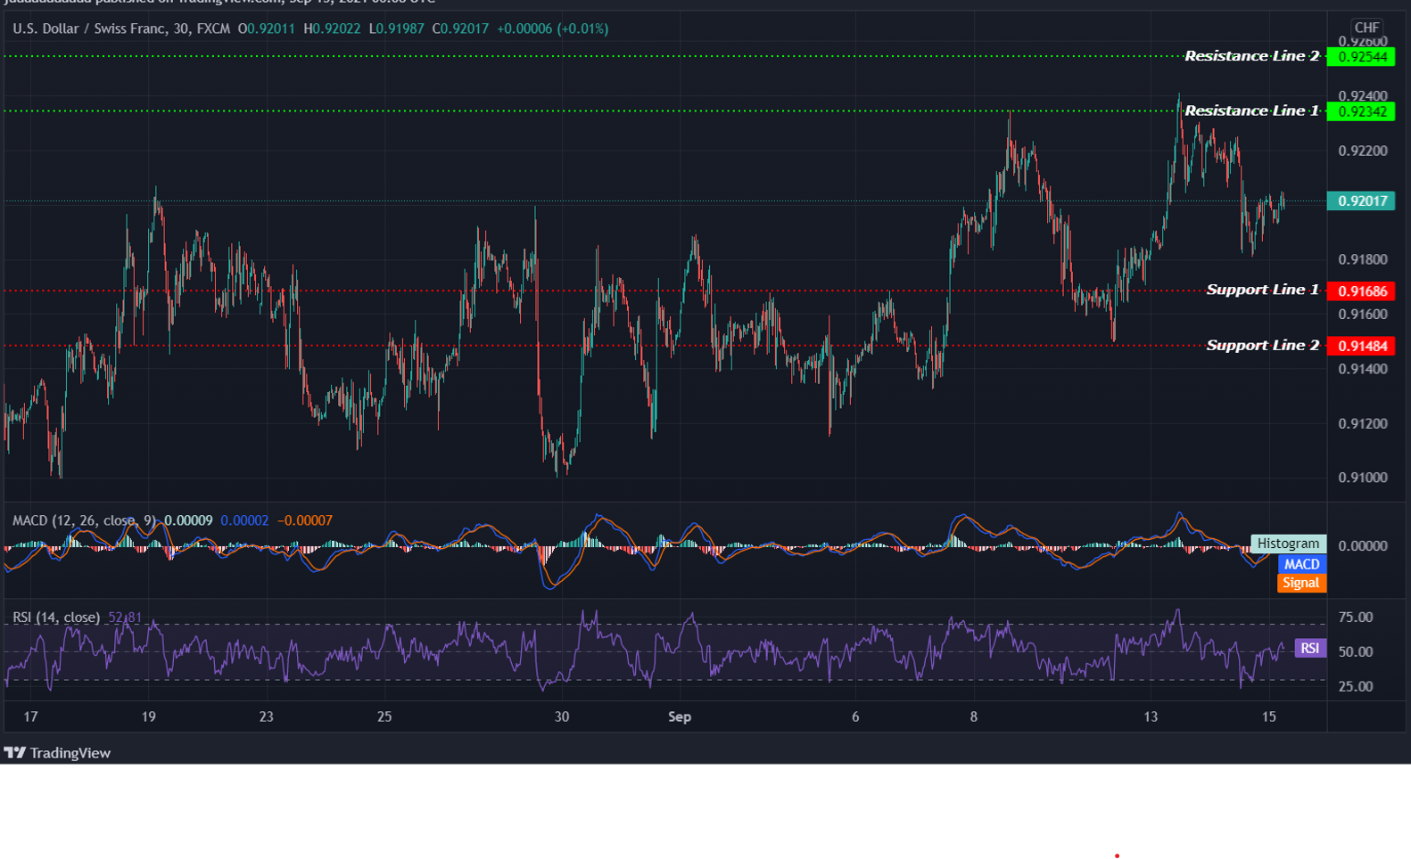Viewport: 1411px width, 859px height.
Task: Select the MACD (12, 26, close, 9) indicator title
Action: (x=85, y=520)
